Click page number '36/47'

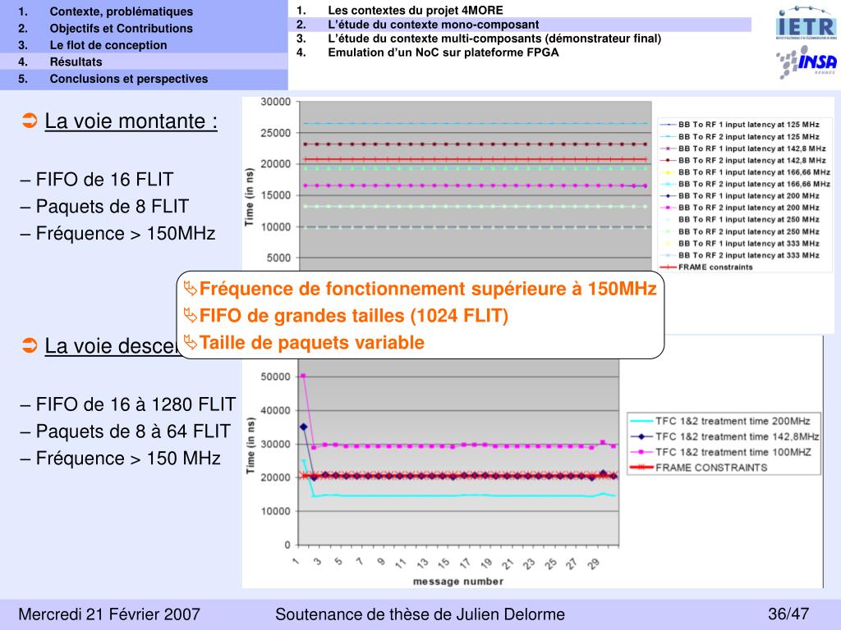click(x=788, y=614)
